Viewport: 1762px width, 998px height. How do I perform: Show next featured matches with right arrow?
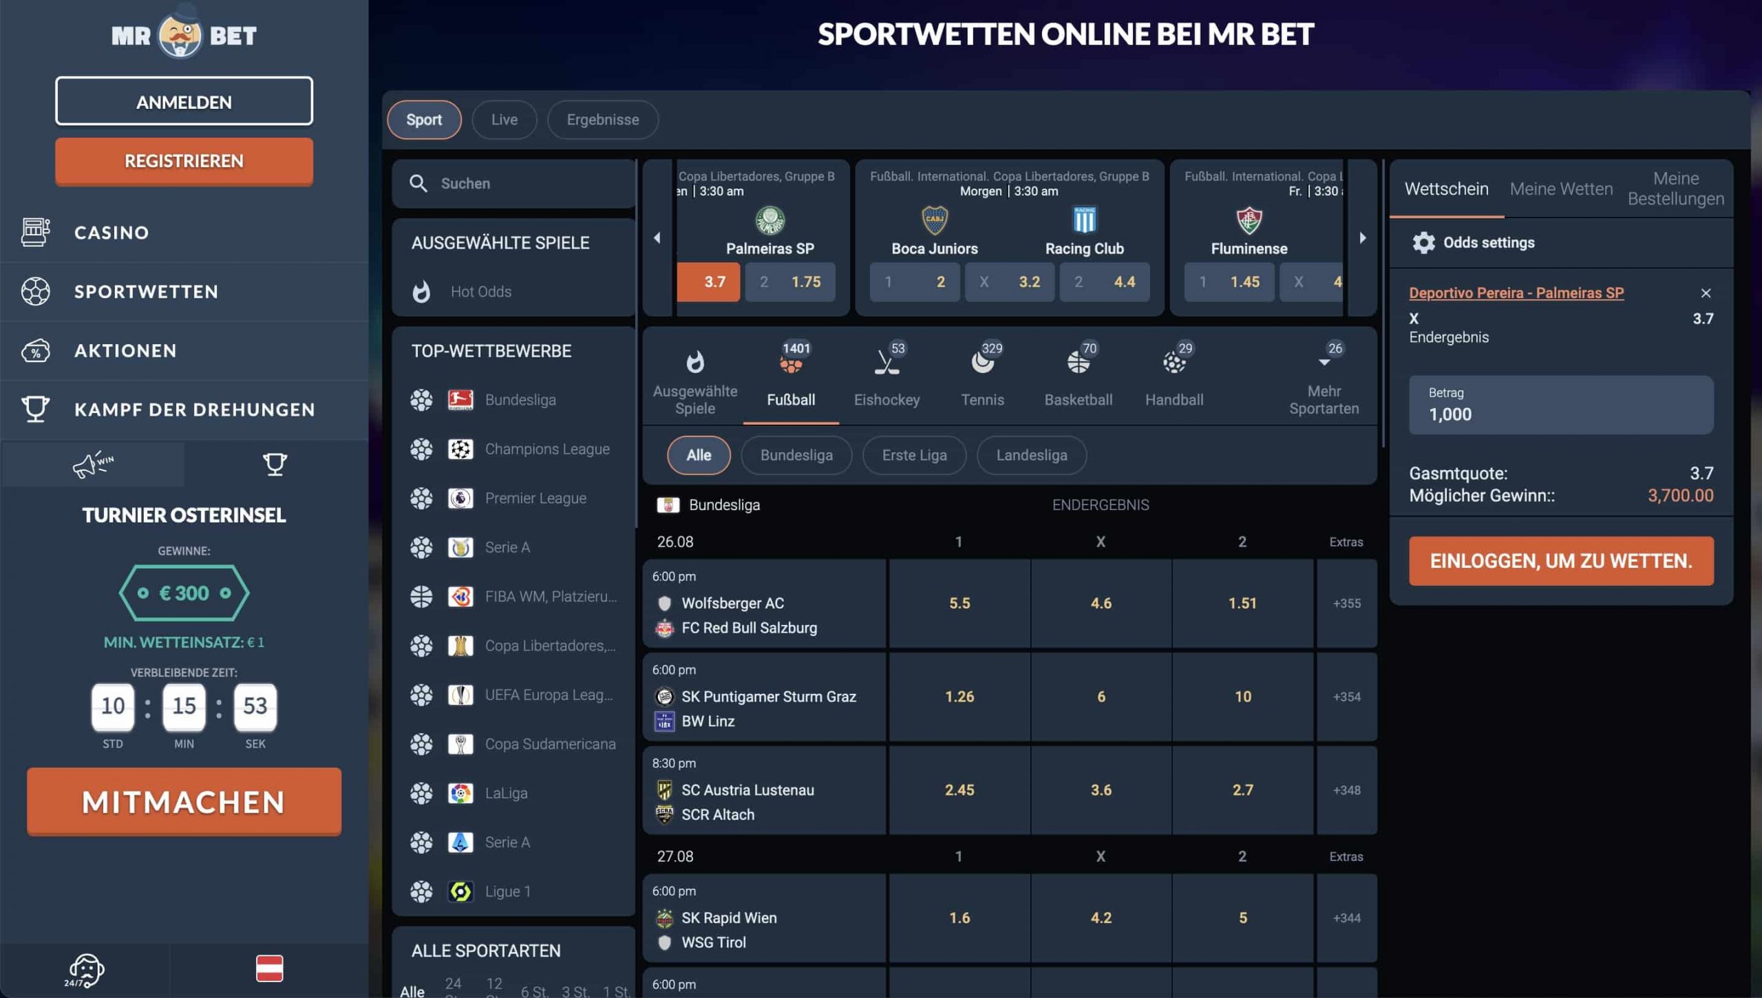pyautogui.click(x=1362, y=238)
